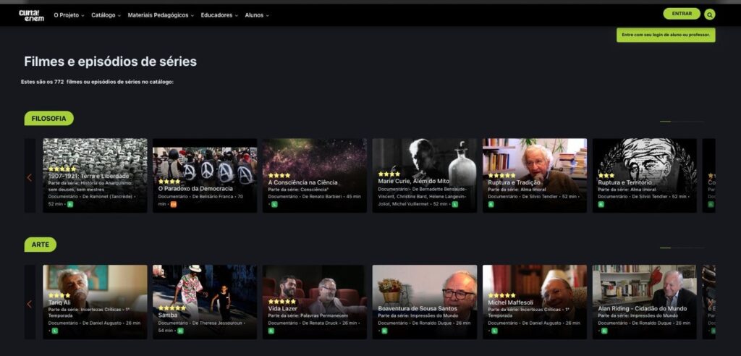Click the star rating on Tariq Ali
Image resolution: width=741 pixels, height=356 pixels.
[x=59, y=295]
